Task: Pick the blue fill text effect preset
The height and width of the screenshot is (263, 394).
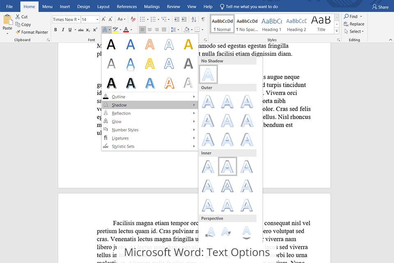Action: point(131,44)
